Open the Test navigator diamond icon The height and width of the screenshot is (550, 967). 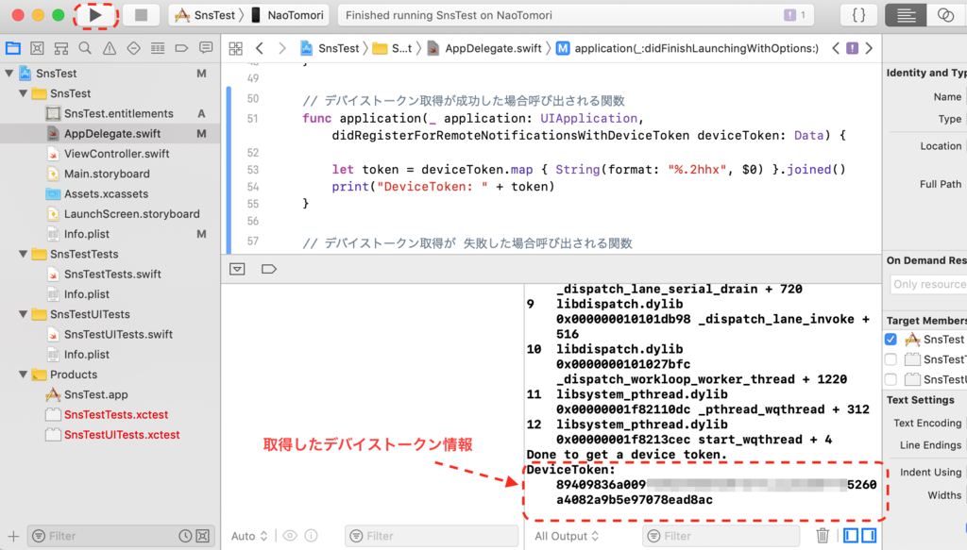click(x=133, y=48)
